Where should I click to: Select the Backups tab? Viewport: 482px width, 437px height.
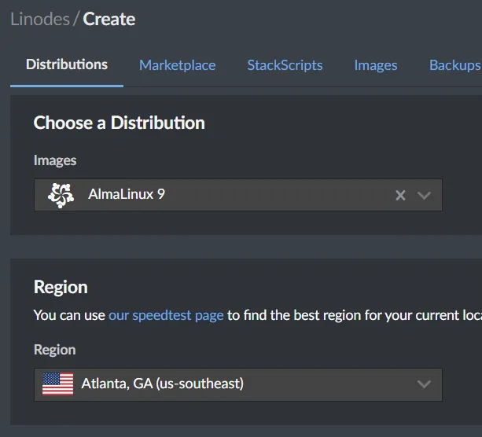454,65
